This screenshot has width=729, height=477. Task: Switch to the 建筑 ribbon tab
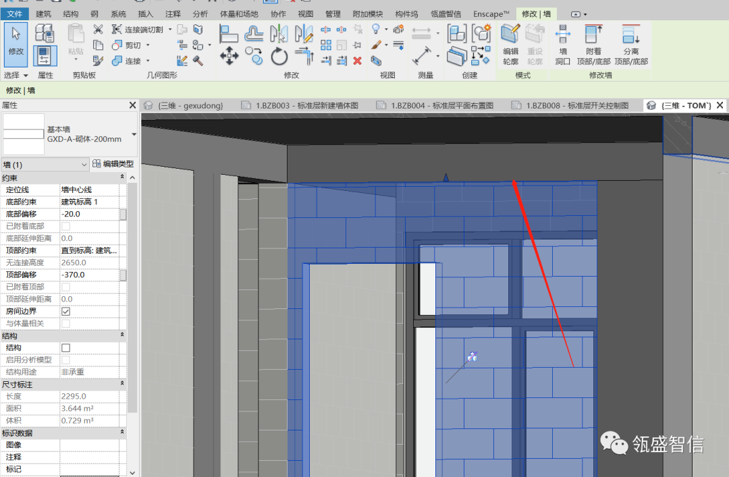pos(44,14)
